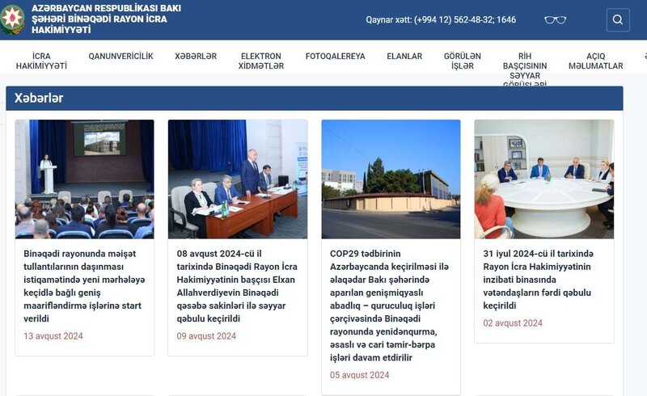The height and width of the screenshot is (396, 647).
Task: Click the site title Binəqədi Rayon İcra Hakimiyyəti
Action: click(106, 19)
